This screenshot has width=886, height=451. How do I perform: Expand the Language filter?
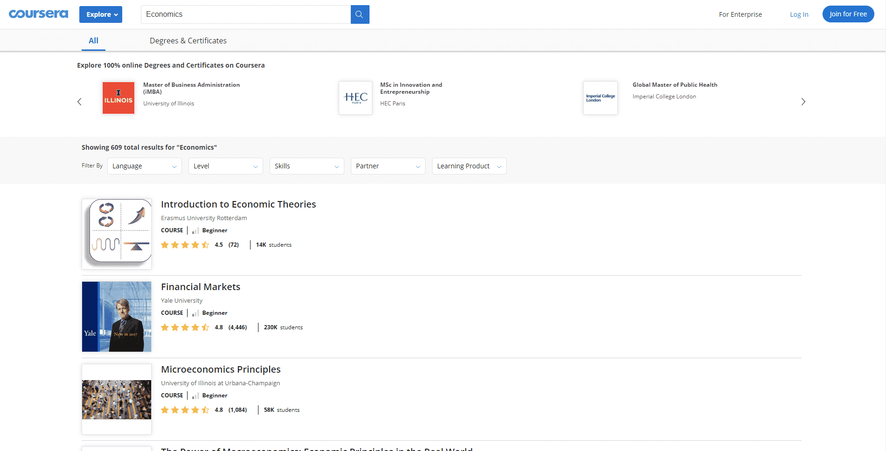tap(145, 166)
